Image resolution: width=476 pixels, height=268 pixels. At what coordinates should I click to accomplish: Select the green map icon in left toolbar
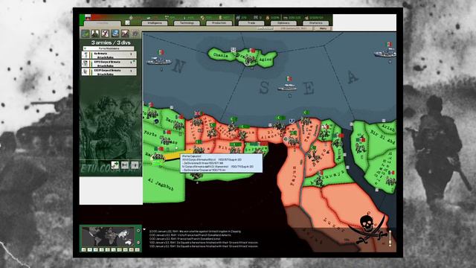pyautogui.click(x=86, y=33)
